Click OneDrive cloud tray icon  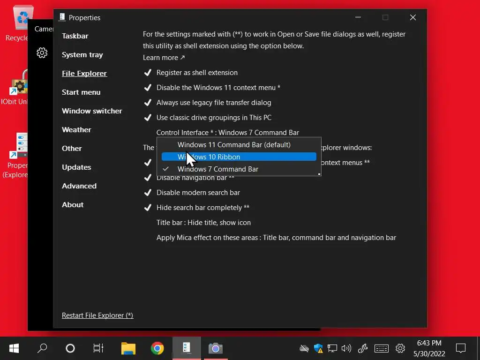(304, 348)
